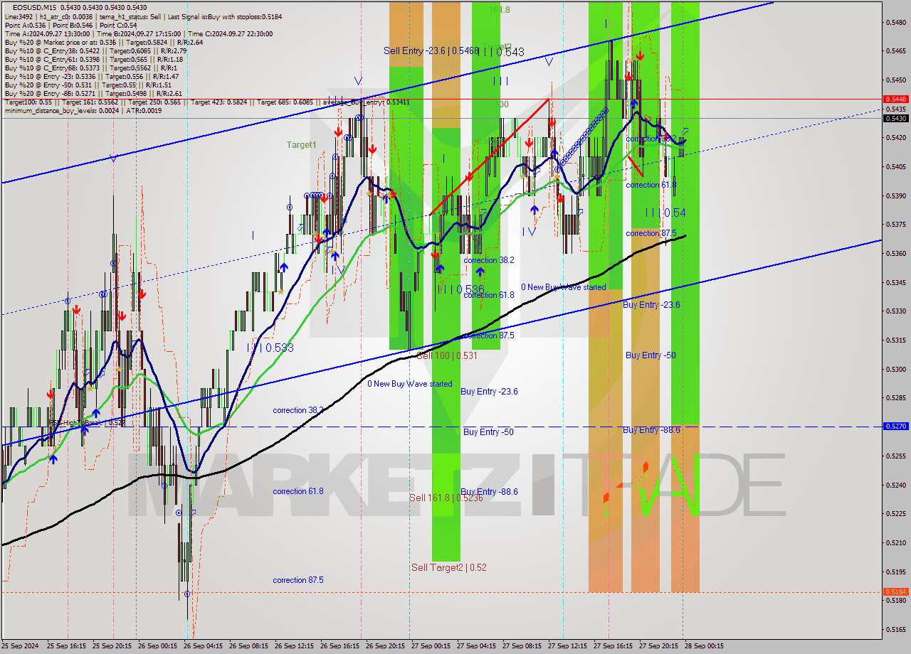
Task: Click the 0.5315 price axis label
Action: (x=895, y=340)
